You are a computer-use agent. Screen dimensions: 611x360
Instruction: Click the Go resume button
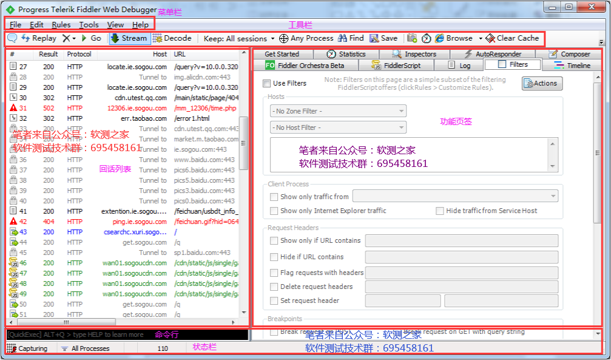[92, 38]
